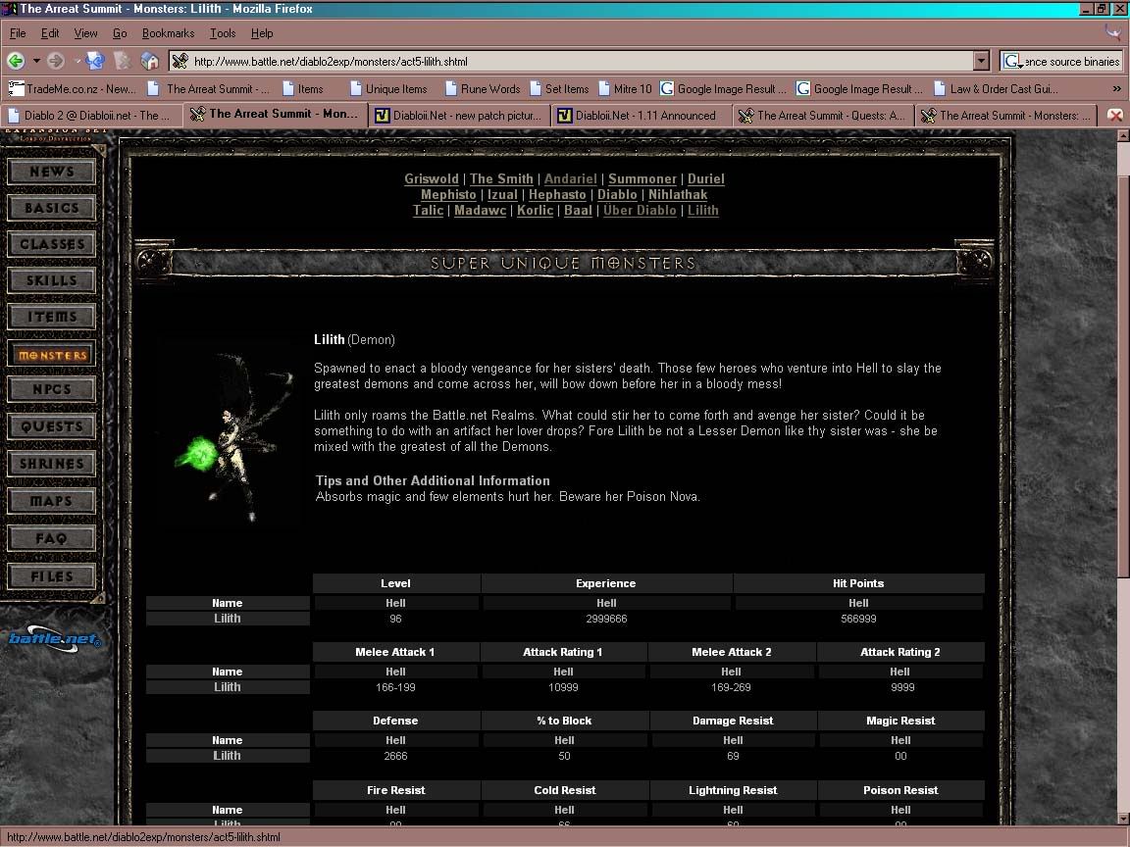Viewport: 1130px width, 847px height.
Task: Click the address bar URL field
Action: pyautogui.click(x=581, y=61)
